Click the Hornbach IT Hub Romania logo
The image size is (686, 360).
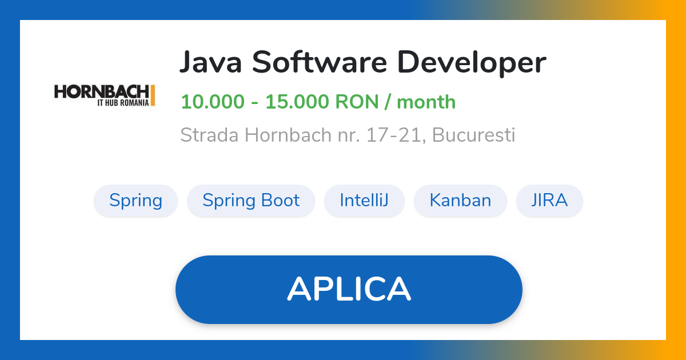coord(105,94)
